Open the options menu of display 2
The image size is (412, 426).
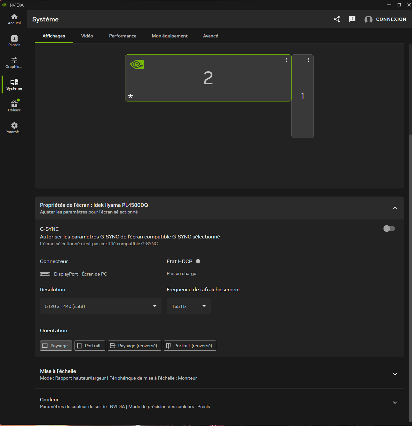286,60
